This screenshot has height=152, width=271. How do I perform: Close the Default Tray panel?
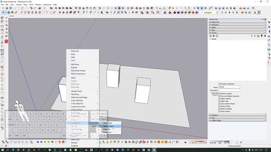(x=265, y=19)
